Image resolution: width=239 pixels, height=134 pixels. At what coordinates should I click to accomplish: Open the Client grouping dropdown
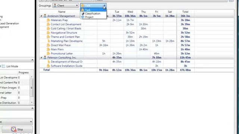pos(66,6)
